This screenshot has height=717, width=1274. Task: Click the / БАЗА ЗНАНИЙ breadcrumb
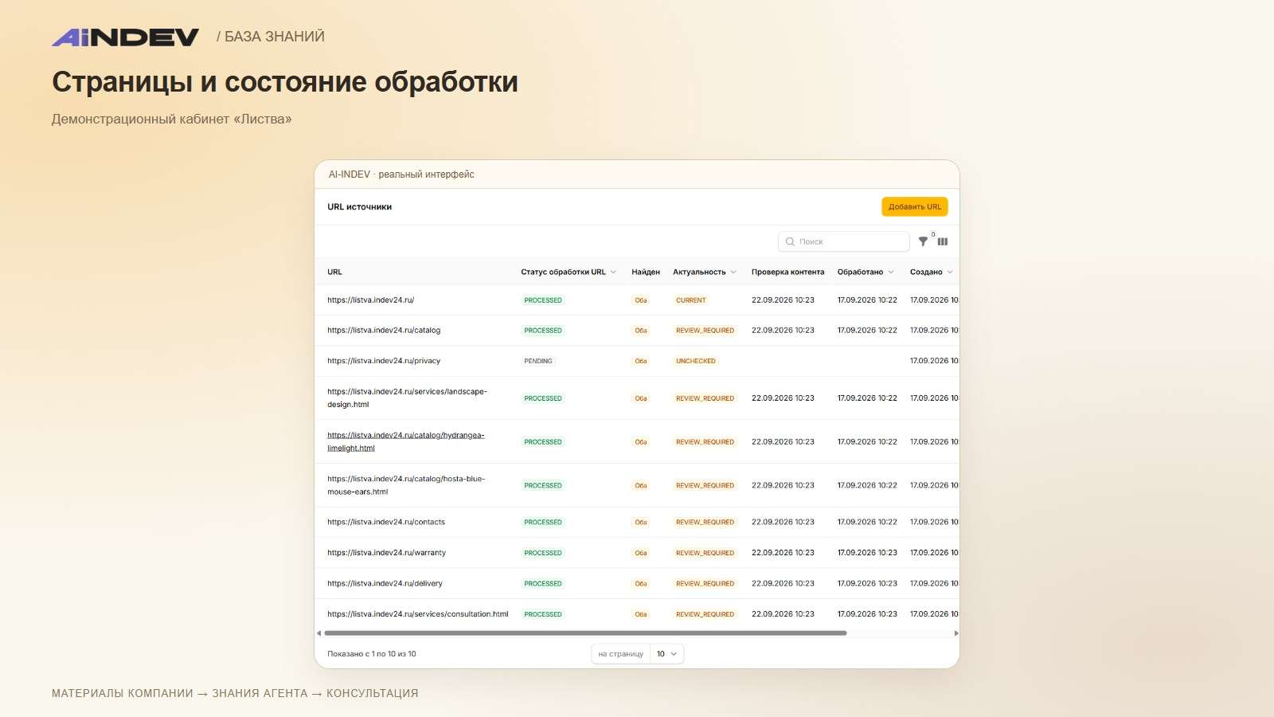271,37
